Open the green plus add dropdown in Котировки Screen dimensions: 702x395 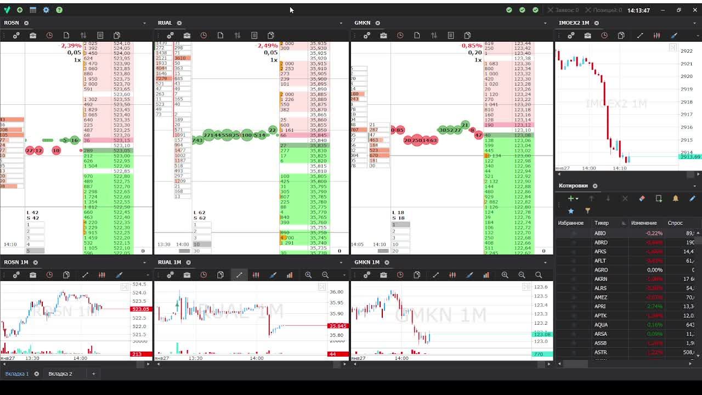pos(573,199)
